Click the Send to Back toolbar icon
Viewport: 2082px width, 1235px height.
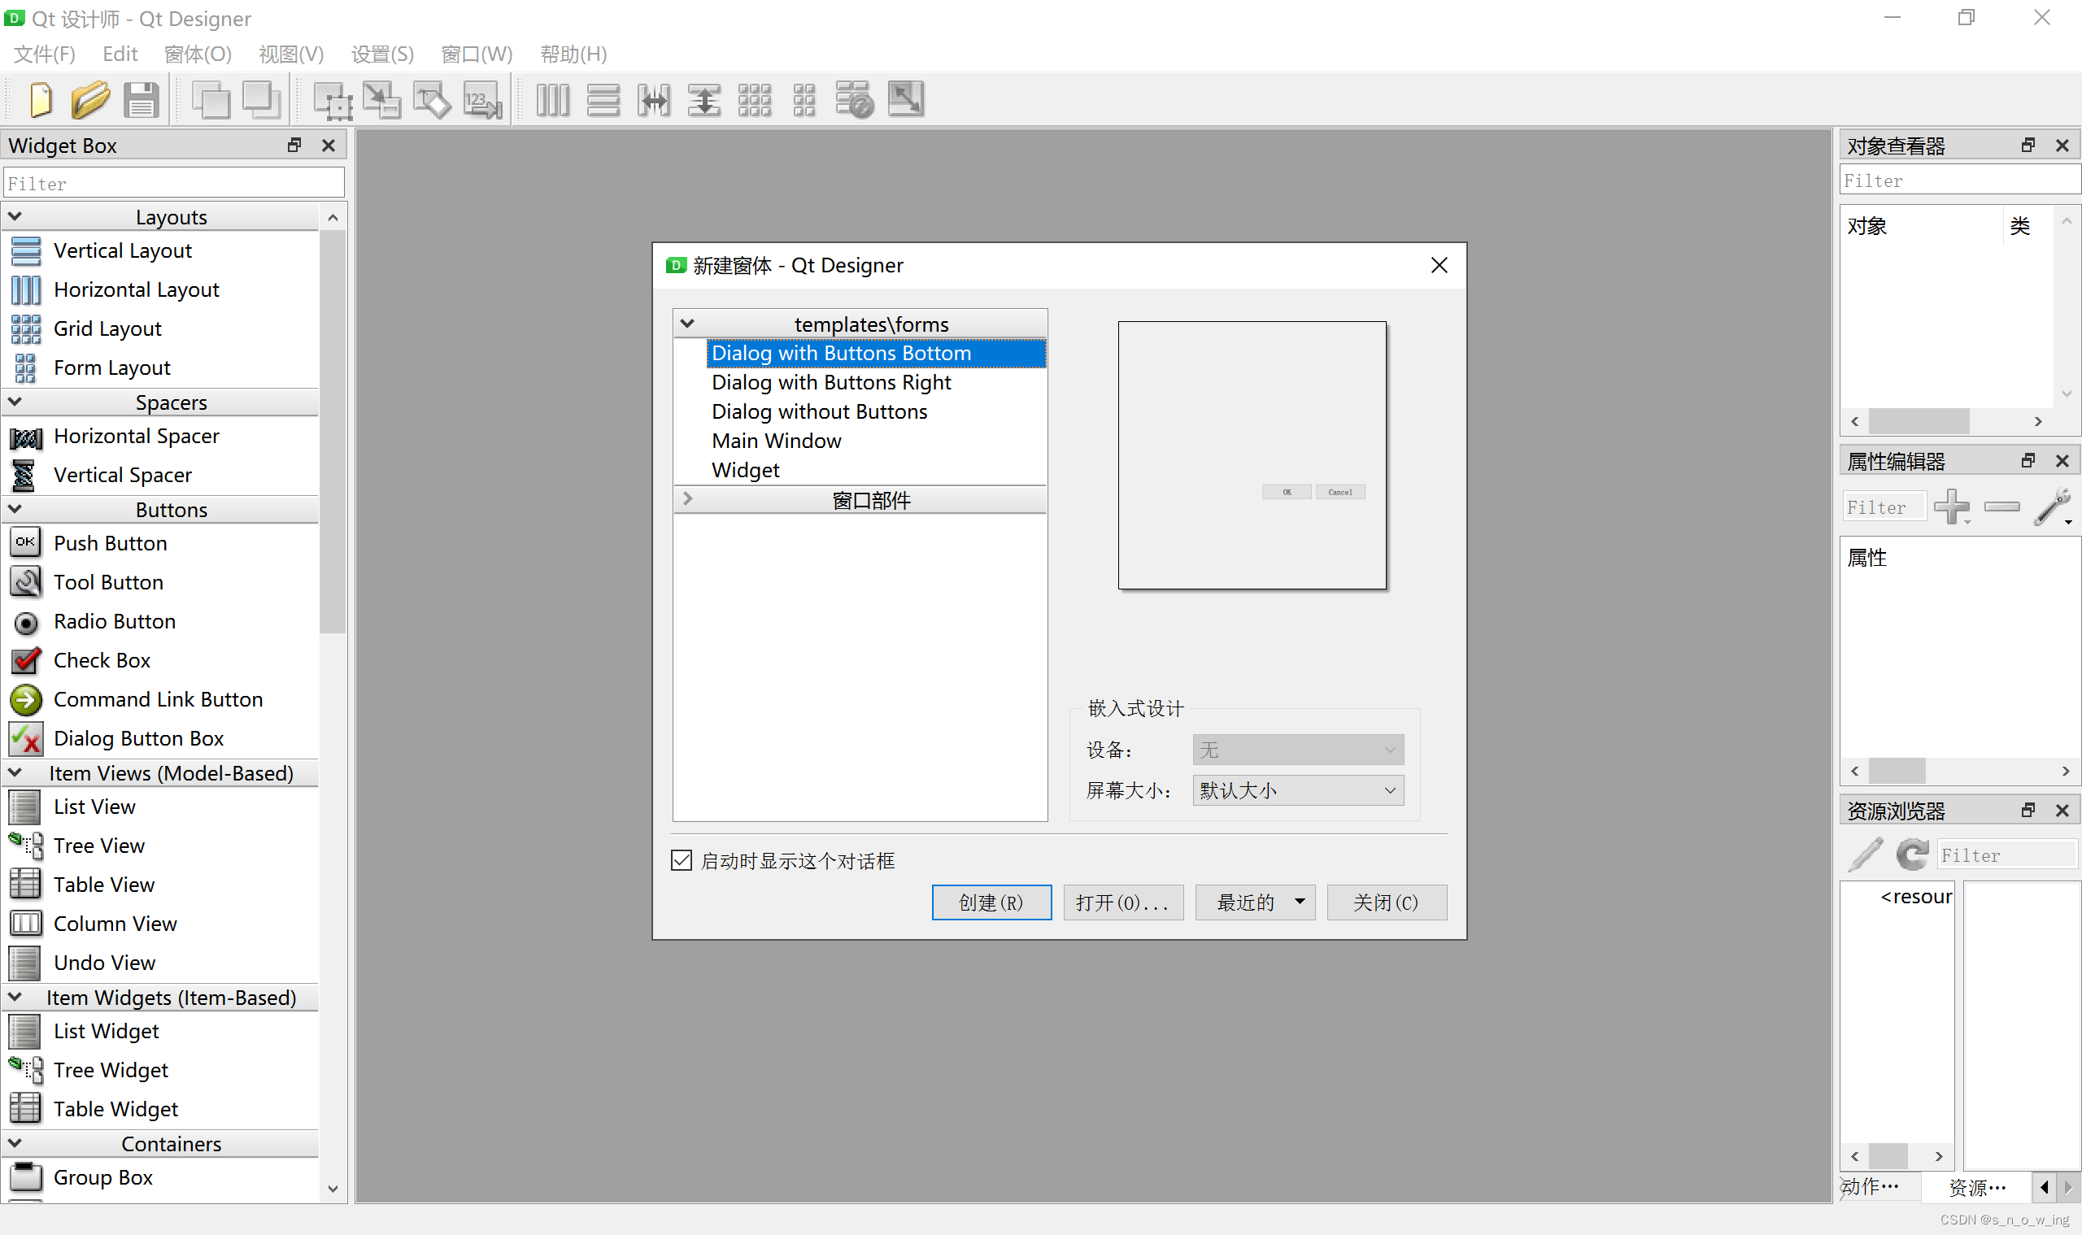[211, 100]
